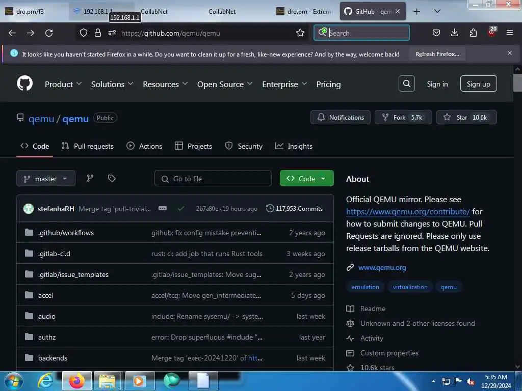This screenshot has width=522, height=391.
Task: Open the Insights tab
Action: pyautogui.click(x=294, y=146)
